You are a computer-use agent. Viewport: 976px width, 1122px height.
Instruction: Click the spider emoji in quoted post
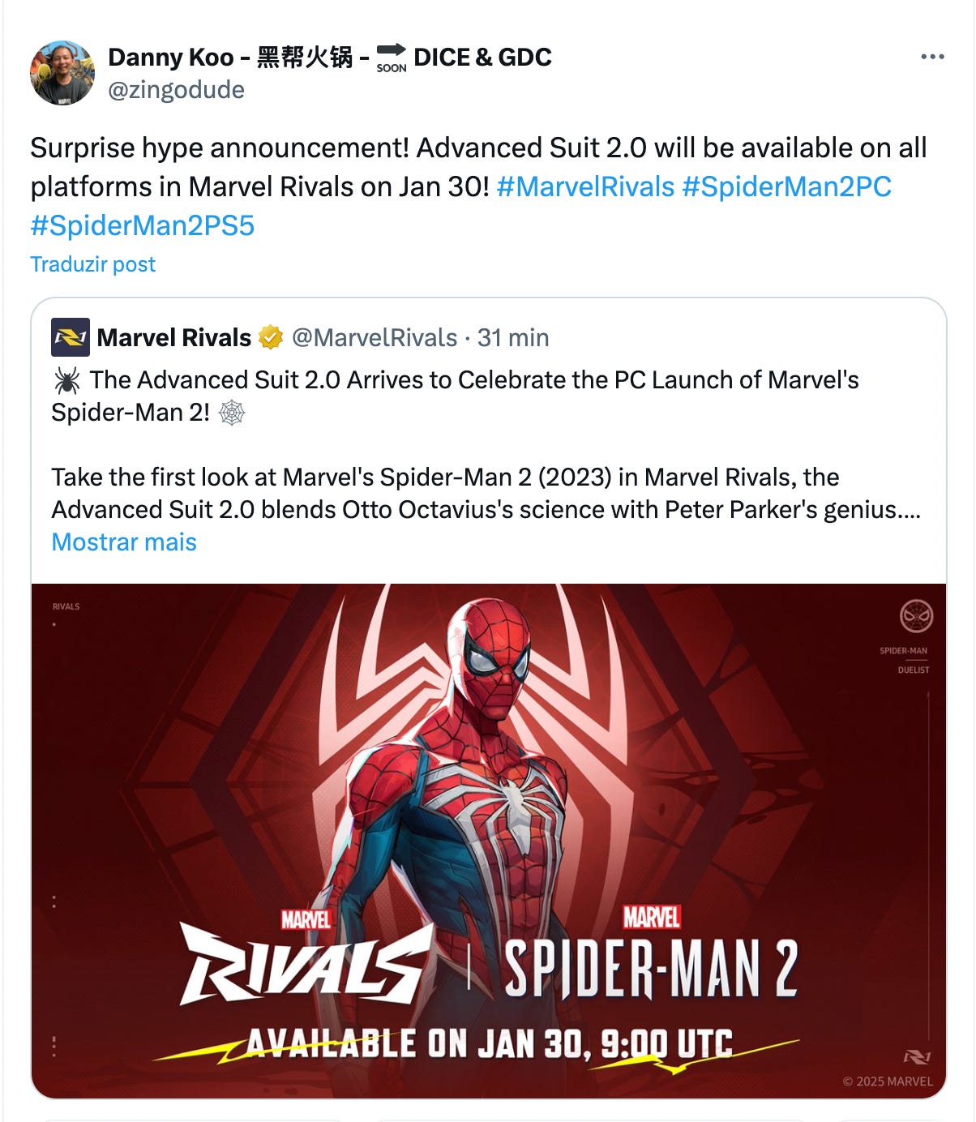66,379
